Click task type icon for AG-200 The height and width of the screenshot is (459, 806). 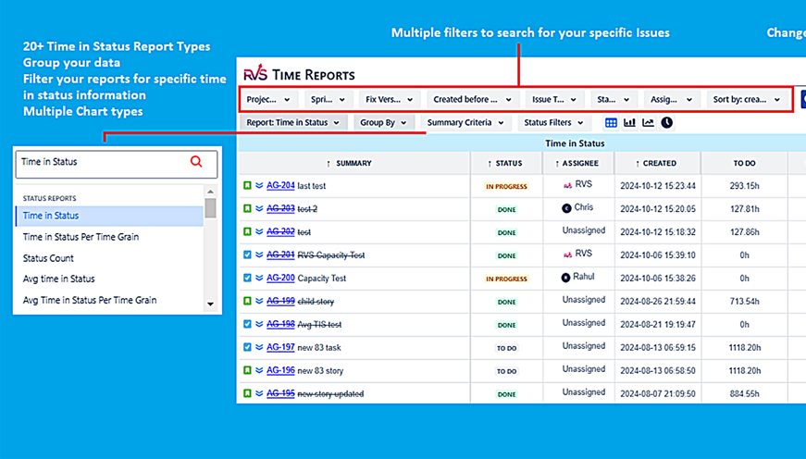tap(247, 278)
